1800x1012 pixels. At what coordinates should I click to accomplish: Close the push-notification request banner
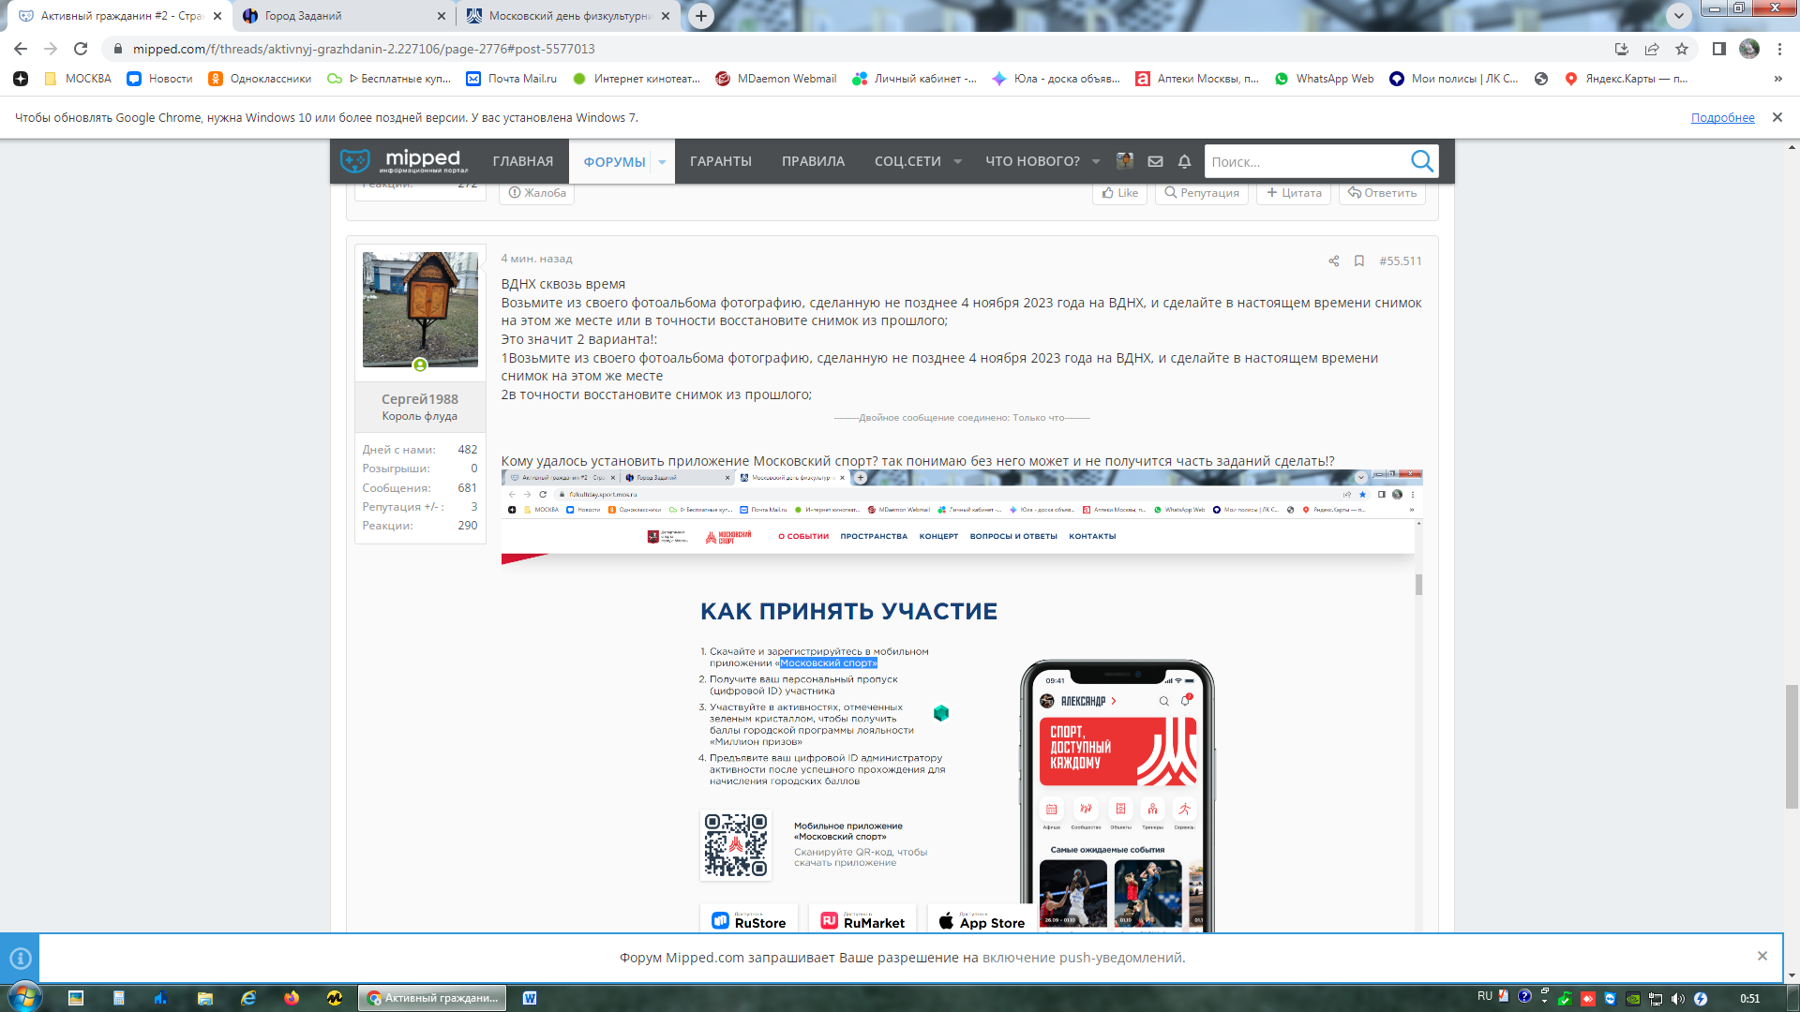pyautogui.click(x=1762, y=956)
